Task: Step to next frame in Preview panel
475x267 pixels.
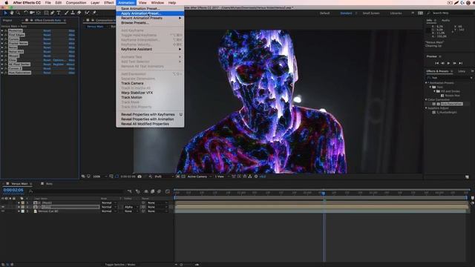Action: (455, 63)
